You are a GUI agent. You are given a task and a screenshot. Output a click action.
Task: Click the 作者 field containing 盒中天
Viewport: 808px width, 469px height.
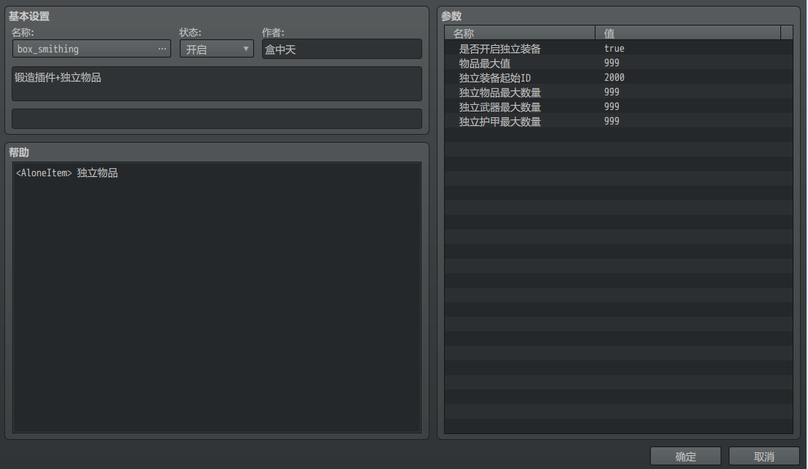(x=341, y=49)
